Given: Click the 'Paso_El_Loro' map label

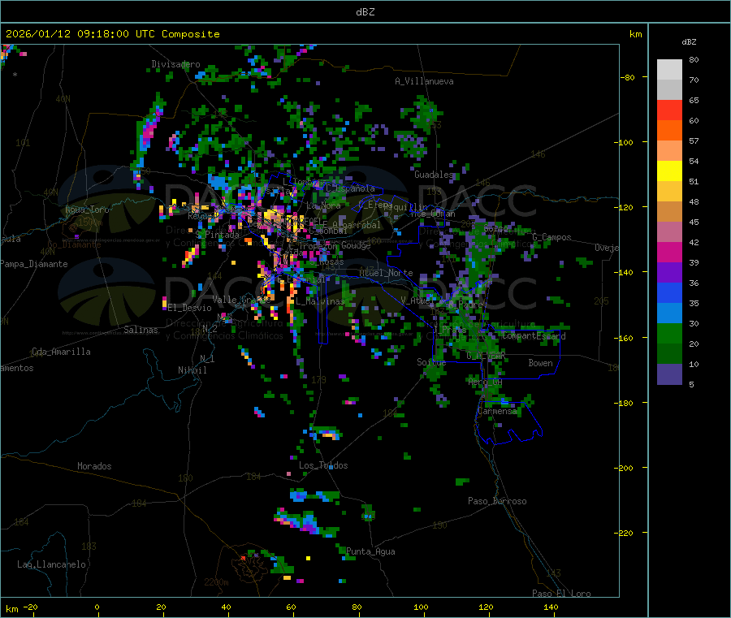Looking at the screenshot, I should point(561,594).
